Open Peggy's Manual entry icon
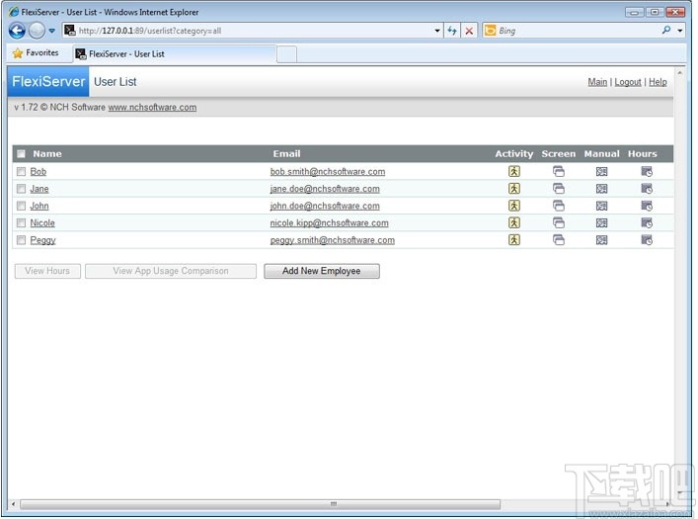This screenshot has width=698, height=519. tap(602, 240)
